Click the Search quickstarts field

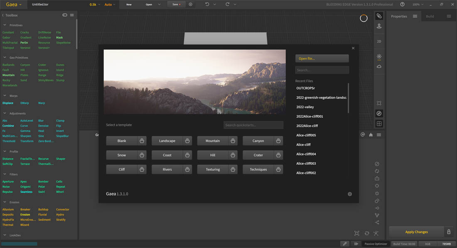pyautogui.click(x=253, y=125)
